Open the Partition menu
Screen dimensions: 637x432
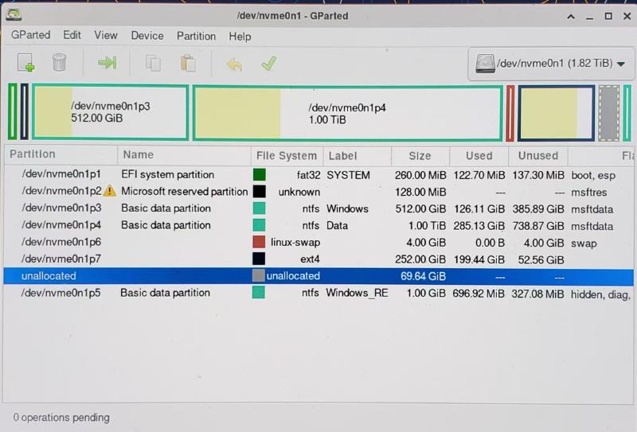click(x=196, y=36)
